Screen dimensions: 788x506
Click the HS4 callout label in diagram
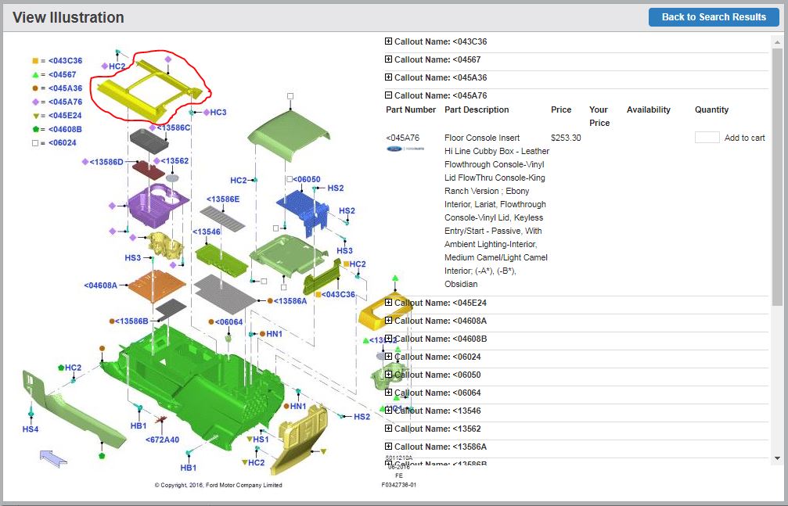point(31,429)
